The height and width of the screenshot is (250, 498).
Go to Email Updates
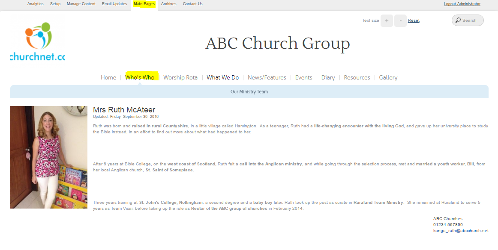point(114,4)
